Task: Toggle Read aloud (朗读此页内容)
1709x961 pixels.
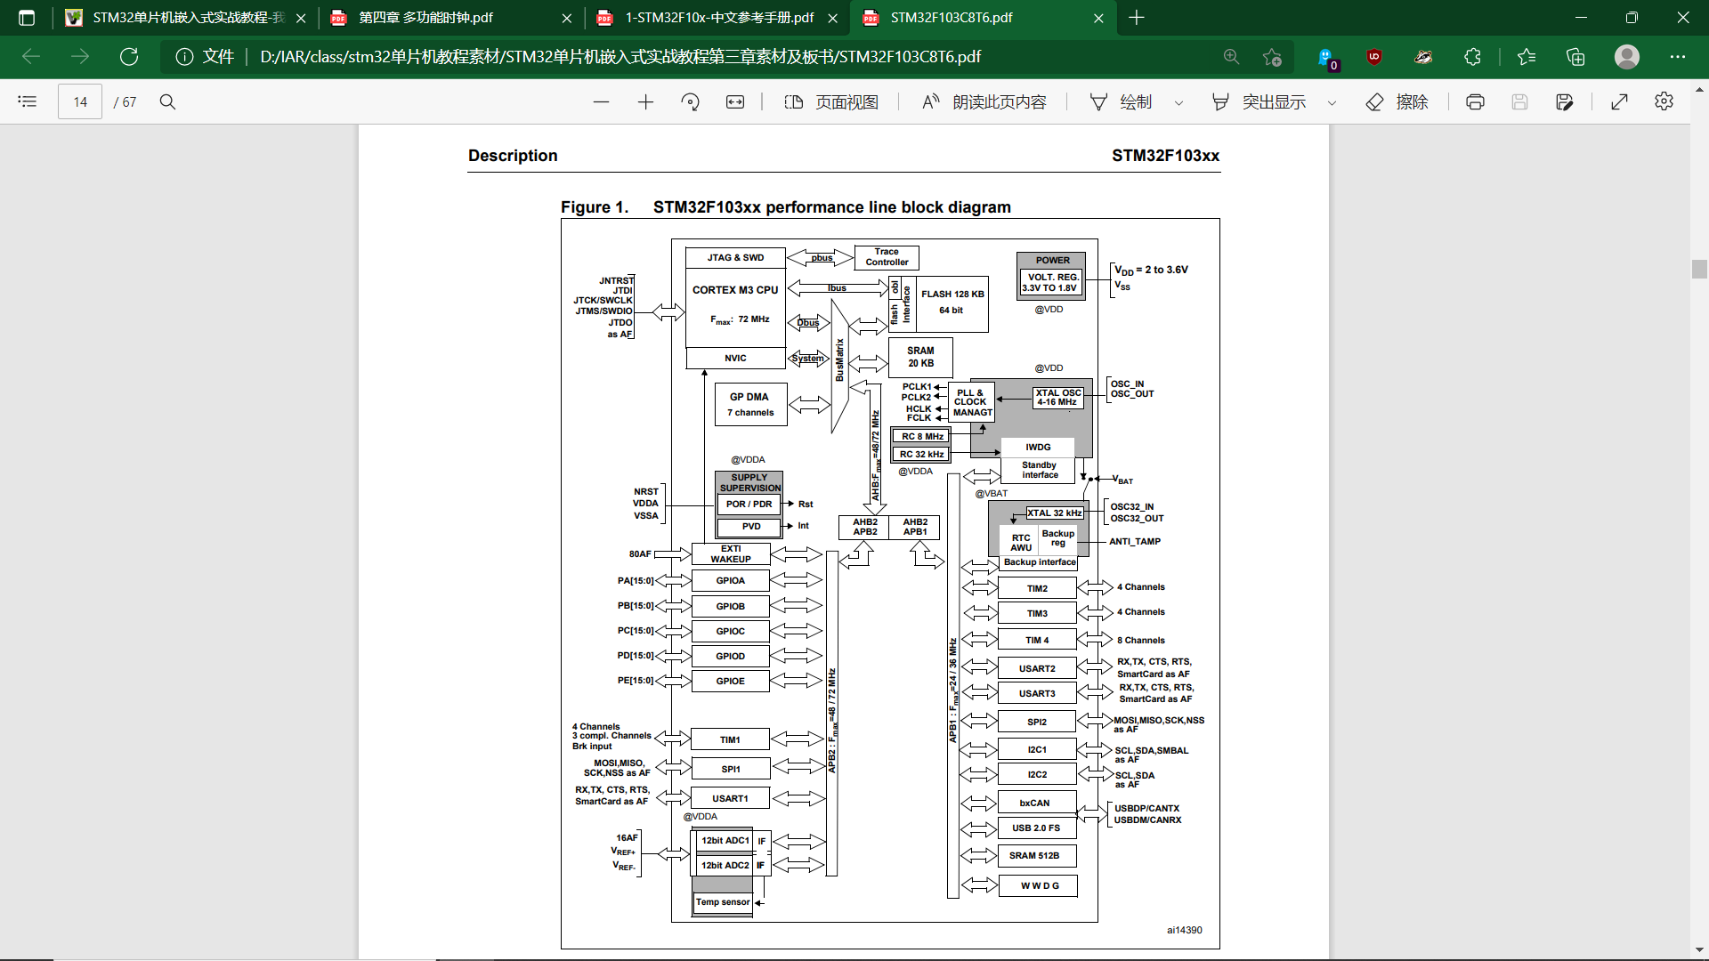Action: pos(984,101)
